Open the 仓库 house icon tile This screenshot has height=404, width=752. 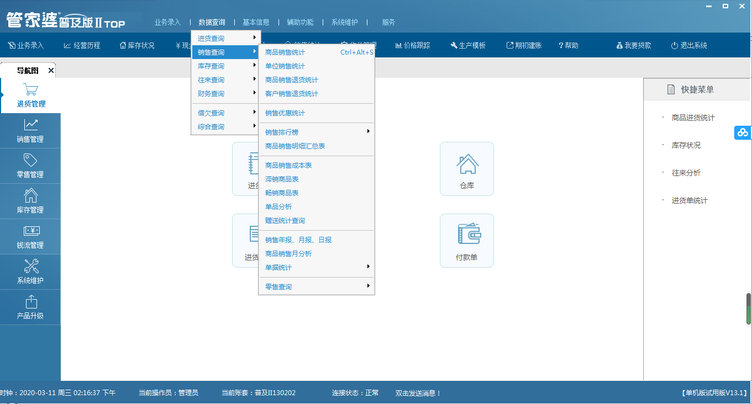pyautogui.click(x=467, y=164)
